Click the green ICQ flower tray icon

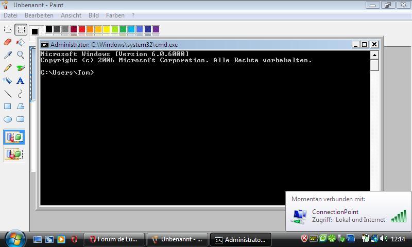point(332,238)
